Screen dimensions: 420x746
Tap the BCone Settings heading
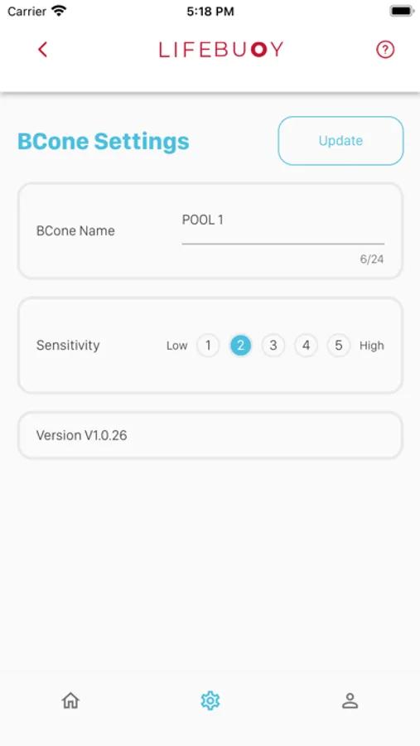[x=104, y=141]
